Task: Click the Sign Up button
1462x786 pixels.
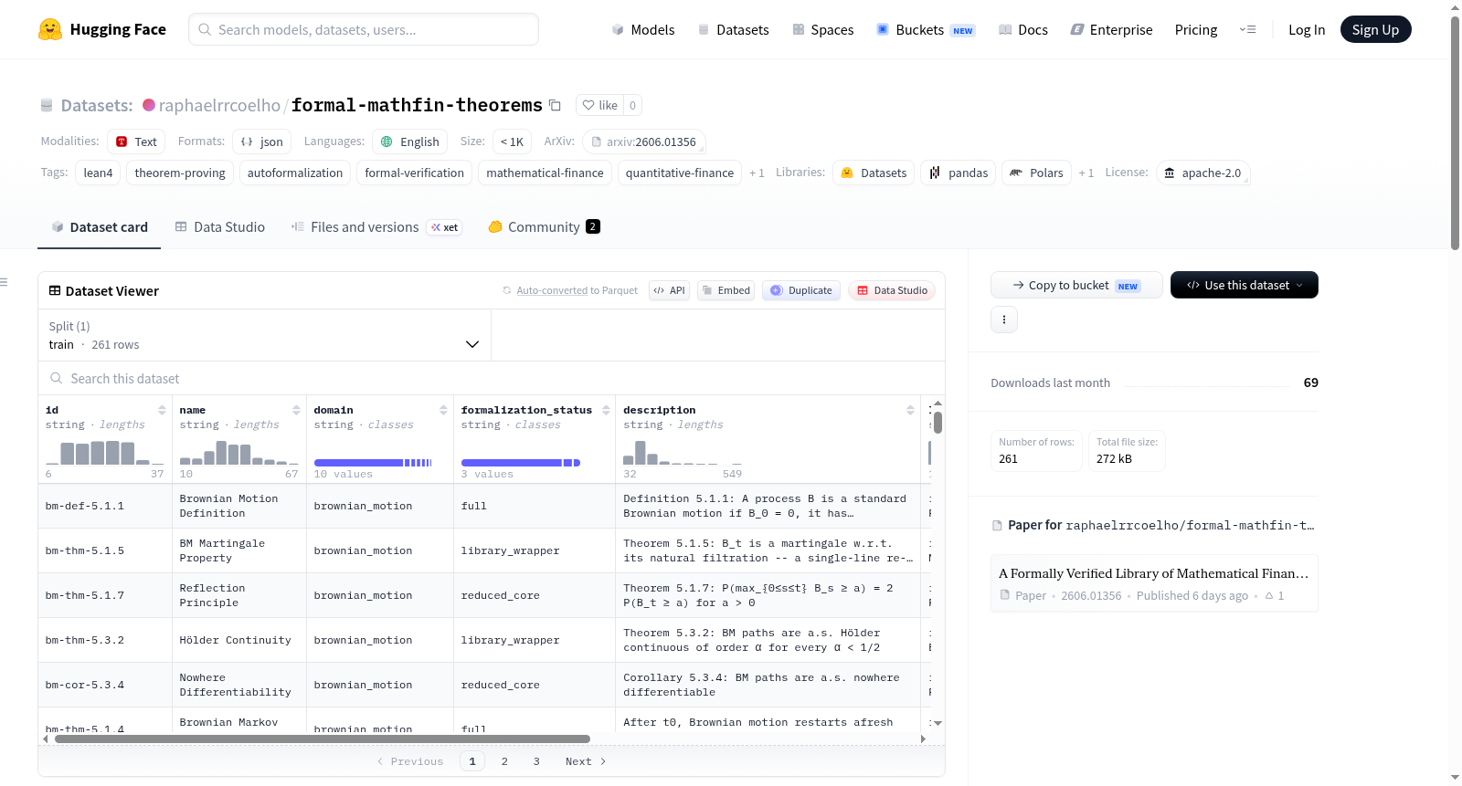Action: click(1375, 29)
